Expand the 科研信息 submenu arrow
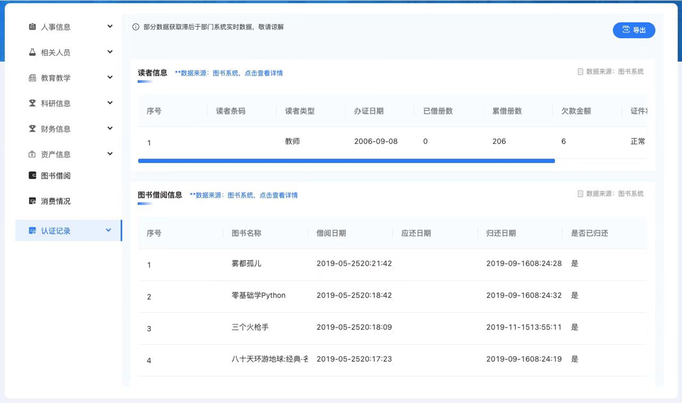The width and height of the screenshot is (682, 403). pos(110,103)
